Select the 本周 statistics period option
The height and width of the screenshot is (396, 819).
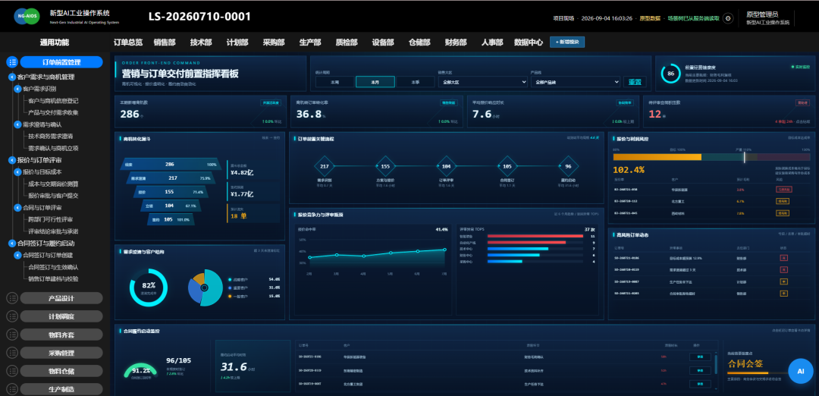334,82
